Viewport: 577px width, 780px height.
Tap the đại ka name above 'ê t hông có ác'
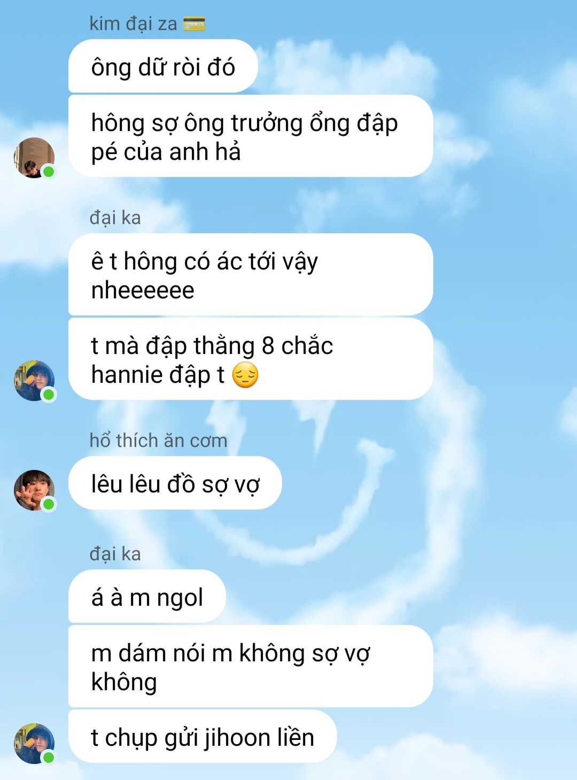pyautogui.click(x=115, y=218)
